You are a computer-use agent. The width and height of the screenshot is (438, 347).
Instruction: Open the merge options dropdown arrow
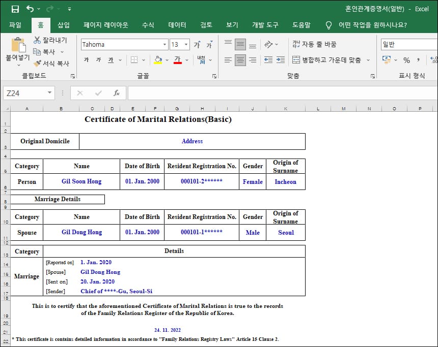(x=368, y=60)
